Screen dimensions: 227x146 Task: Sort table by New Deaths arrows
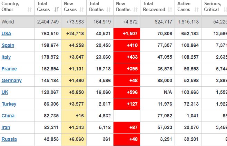coord(136,10)
